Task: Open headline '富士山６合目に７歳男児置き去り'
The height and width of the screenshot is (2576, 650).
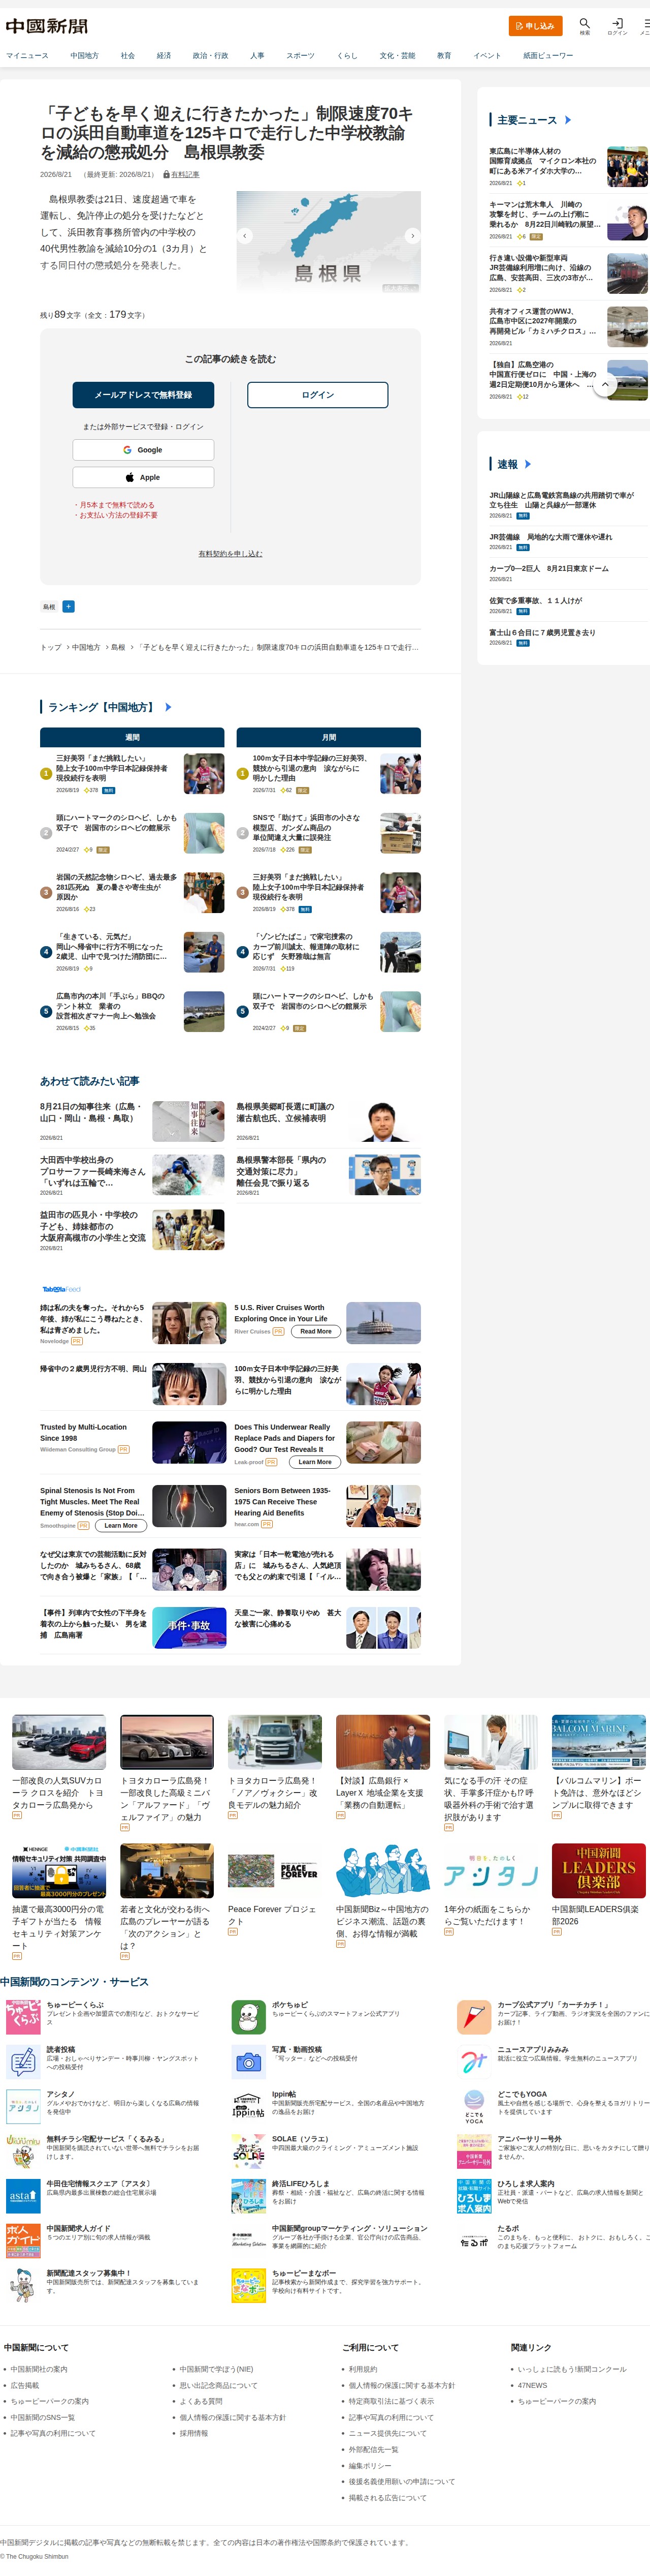Action: [542, 632]
